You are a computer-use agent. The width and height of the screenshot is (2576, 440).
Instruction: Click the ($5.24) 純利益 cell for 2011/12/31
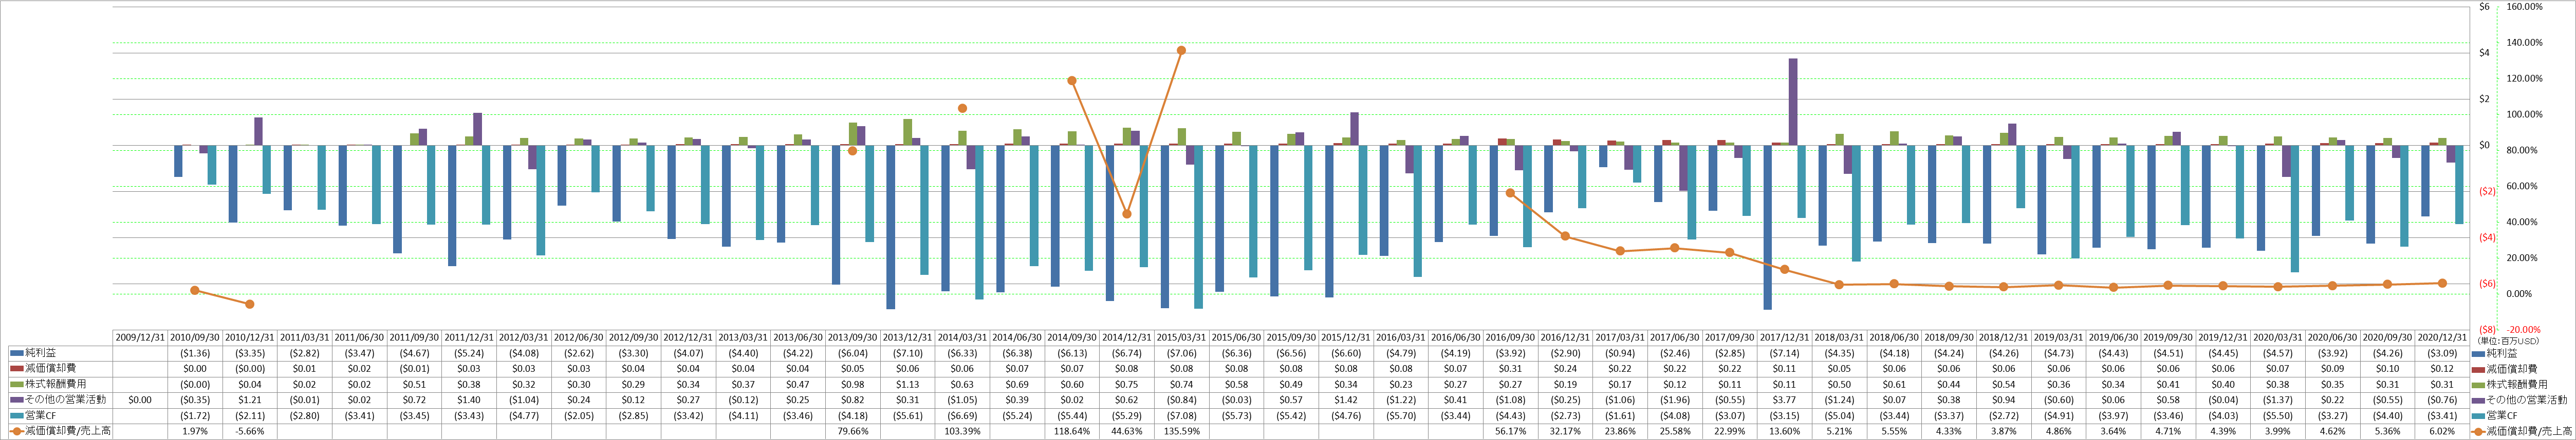pos(469,353)
